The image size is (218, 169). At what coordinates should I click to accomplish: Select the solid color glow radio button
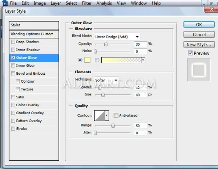pos(80,60)
